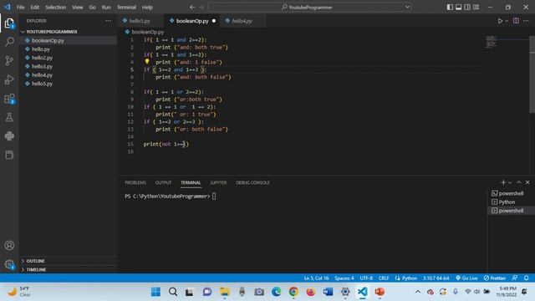Open the Help menu

coord(147,8)
